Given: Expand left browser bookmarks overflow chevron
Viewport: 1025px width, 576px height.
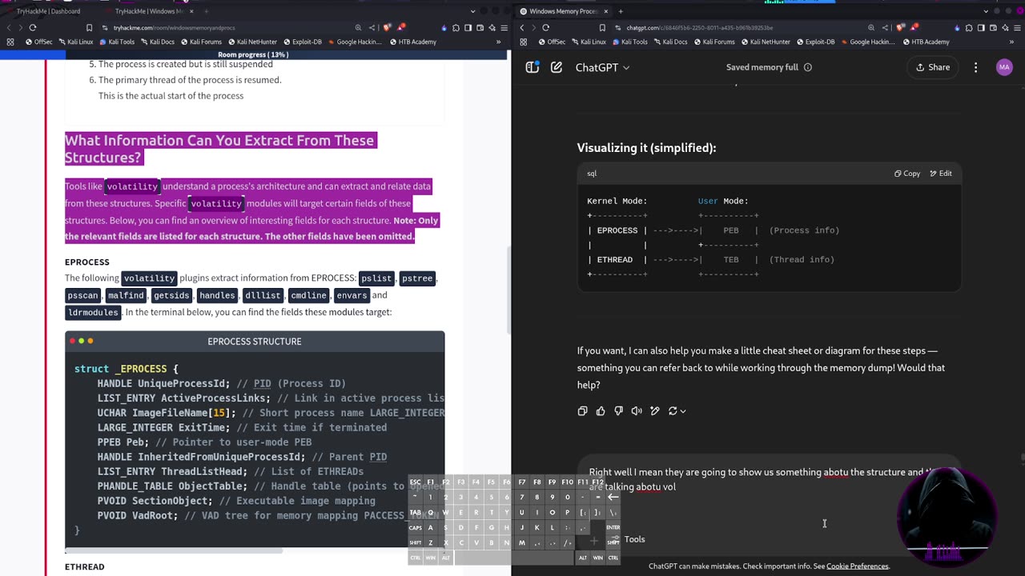Looking at the screenshot, I should pos(498,42).
